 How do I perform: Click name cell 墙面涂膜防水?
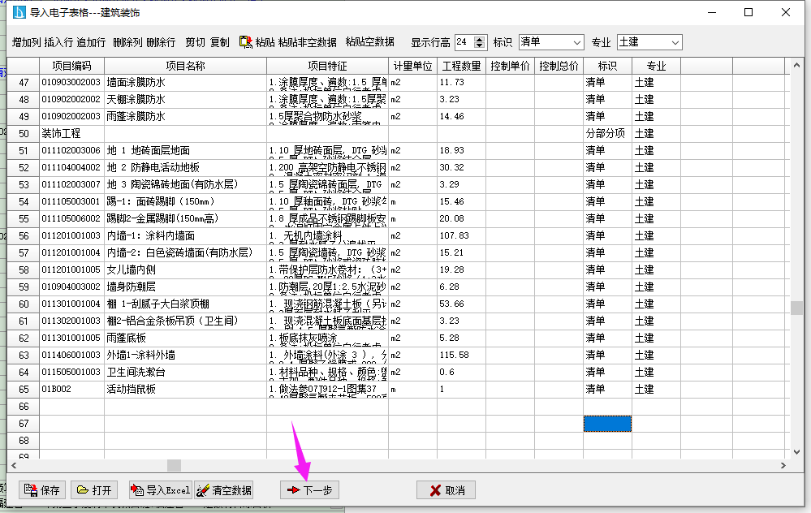tap(186, 82)
